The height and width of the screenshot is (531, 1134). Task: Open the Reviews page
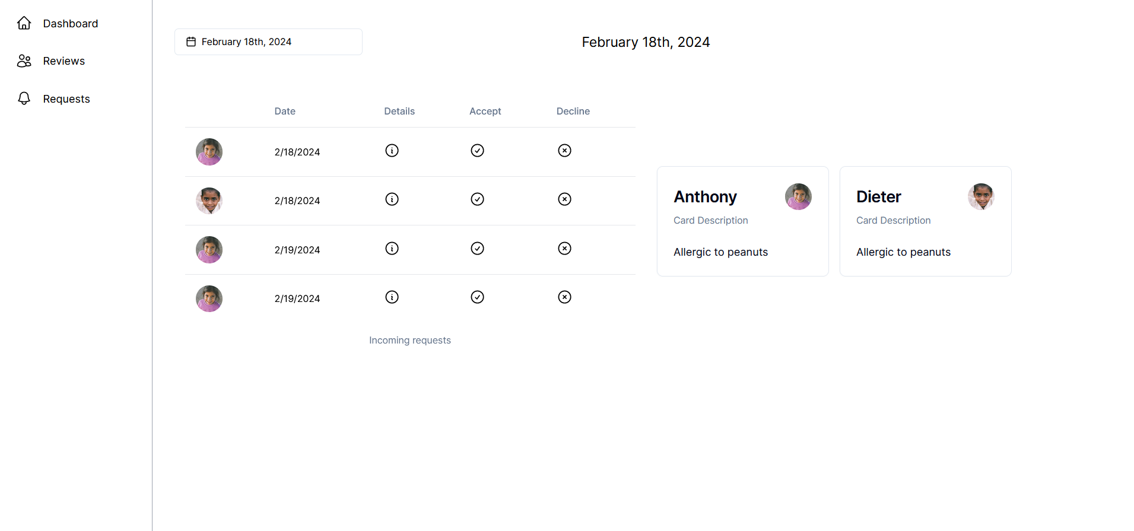point(63,61)
